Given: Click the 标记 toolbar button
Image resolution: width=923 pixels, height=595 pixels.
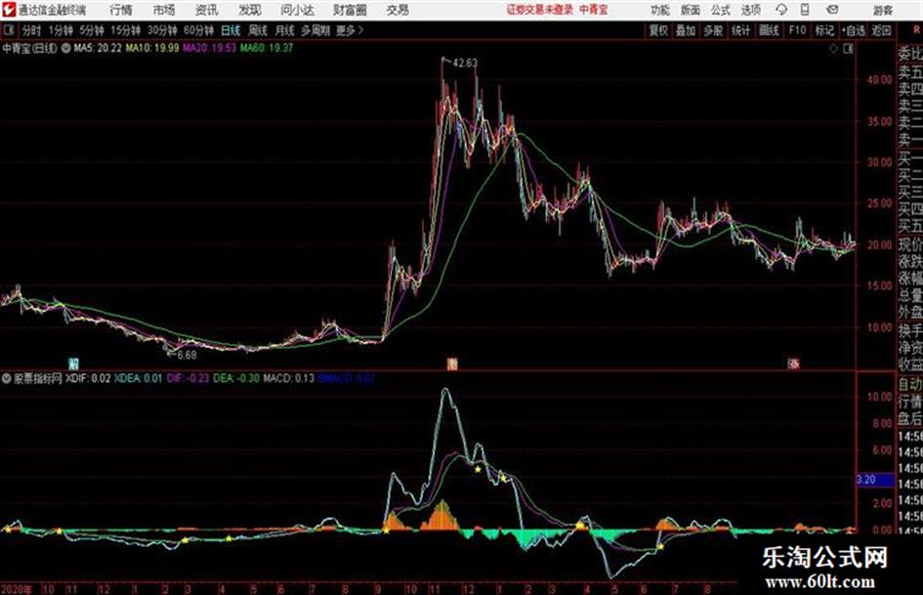Looking at the screenshot, I should coord(824,30).
